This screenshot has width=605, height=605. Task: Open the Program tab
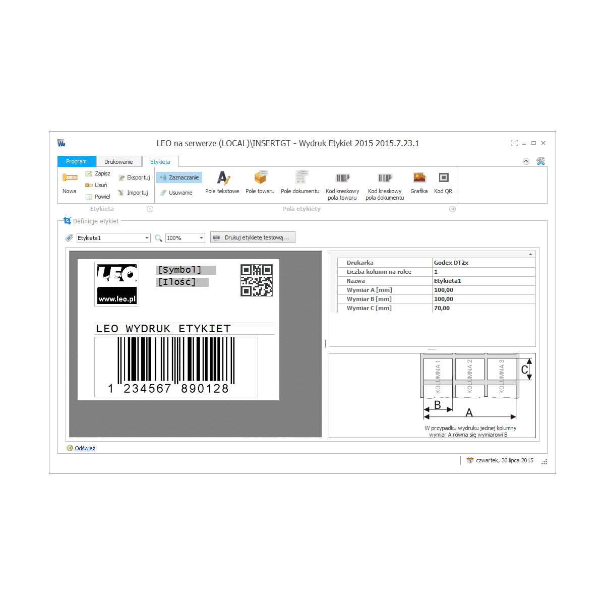pos(76,161)
